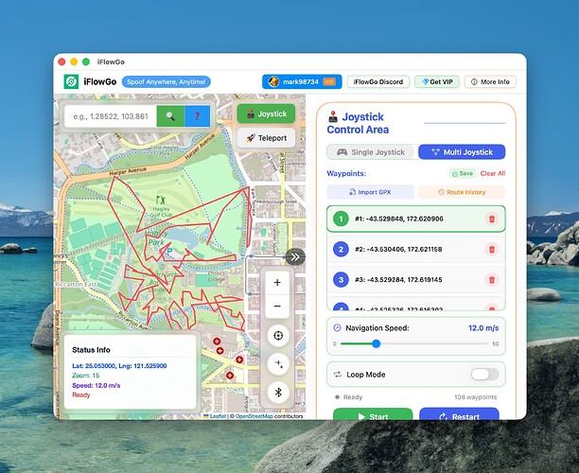Open mark98734 VIP account button
The width and height of the screenshot is (579, 473).
[302, 81]
